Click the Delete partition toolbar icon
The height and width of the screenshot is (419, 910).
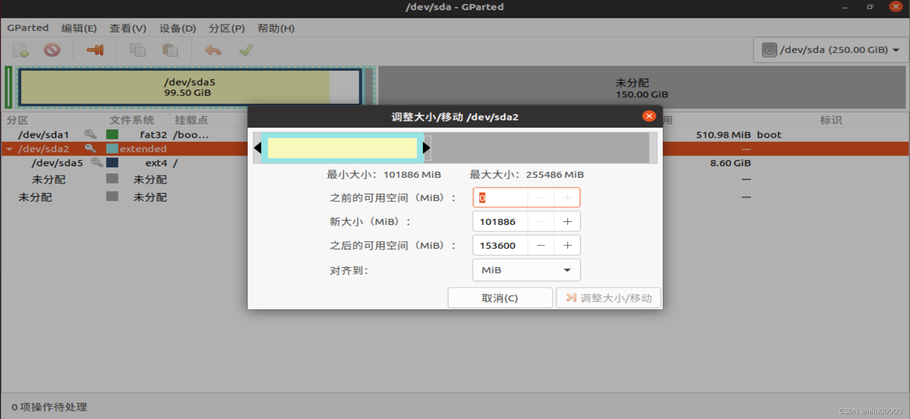point(52,50)
